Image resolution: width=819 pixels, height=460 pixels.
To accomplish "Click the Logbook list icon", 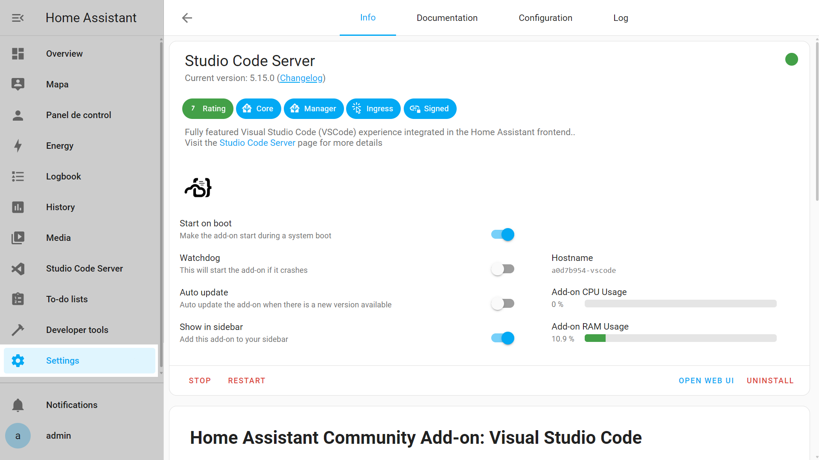I will pyautogui.click(x=17, y=176).
